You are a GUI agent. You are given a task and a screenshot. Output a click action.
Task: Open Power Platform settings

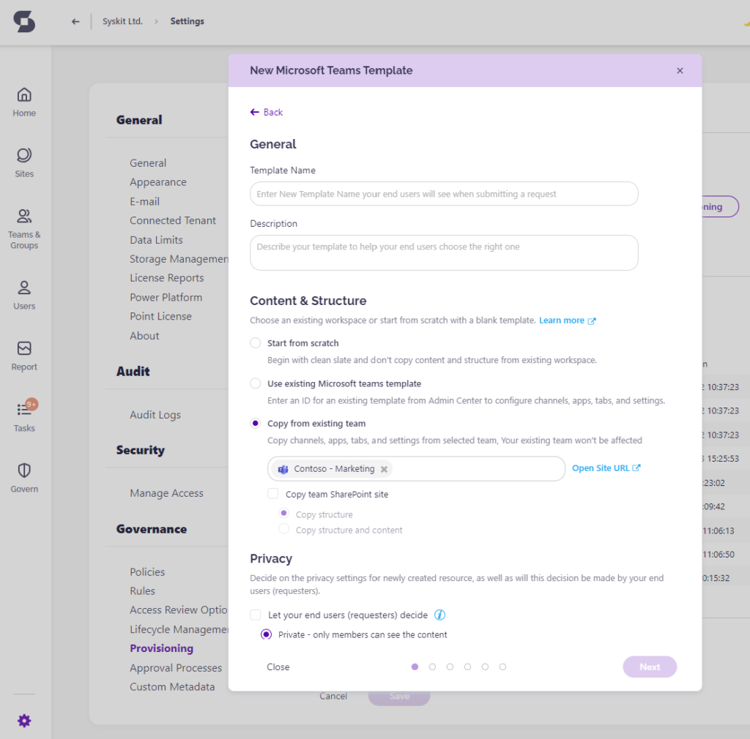pos(166,297)
